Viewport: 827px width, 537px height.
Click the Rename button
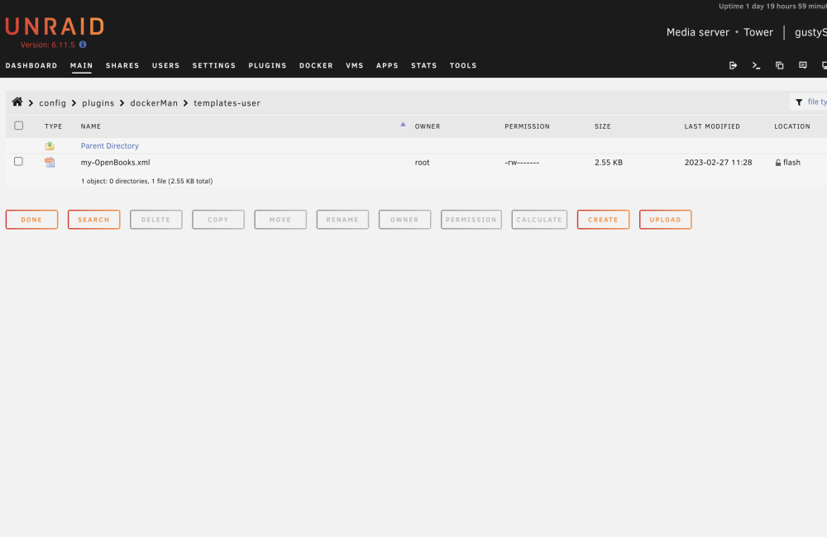[x=343, y=220]
